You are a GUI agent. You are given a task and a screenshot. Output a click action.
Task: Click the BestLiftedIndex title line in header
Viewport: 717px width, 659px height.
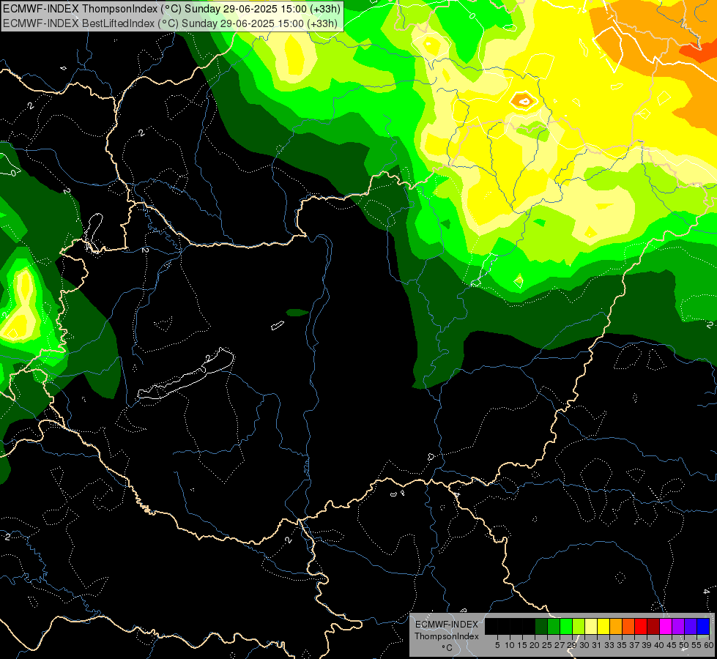pos(170,23)
